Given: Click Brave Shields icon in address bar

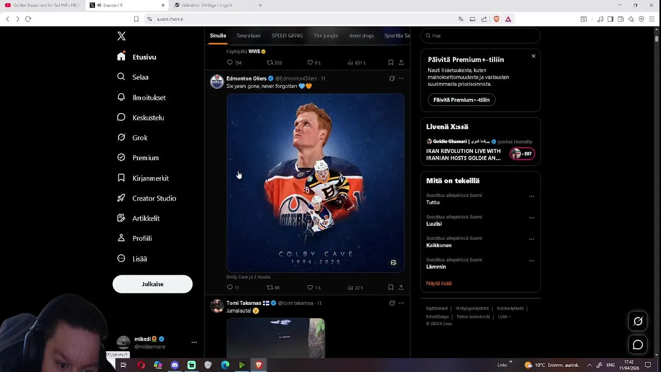Looking at the screenshot, I should tap(496, 19).
